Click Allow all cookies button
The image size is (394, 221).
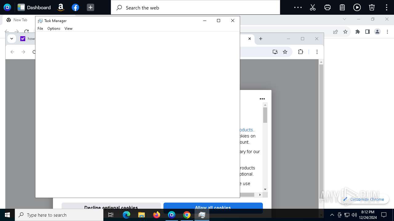pos(213,207)
